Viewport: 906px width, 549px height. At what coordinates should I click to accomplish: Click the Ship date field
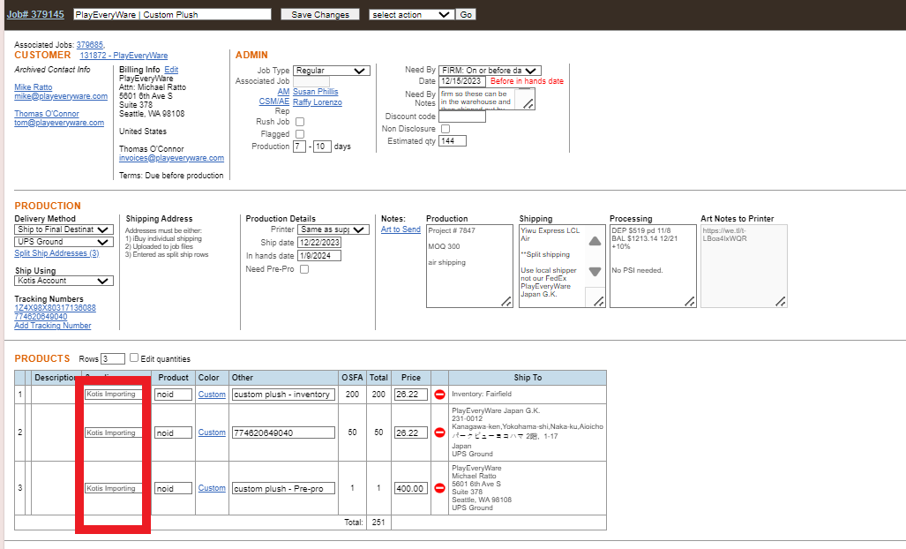[319, 243]
